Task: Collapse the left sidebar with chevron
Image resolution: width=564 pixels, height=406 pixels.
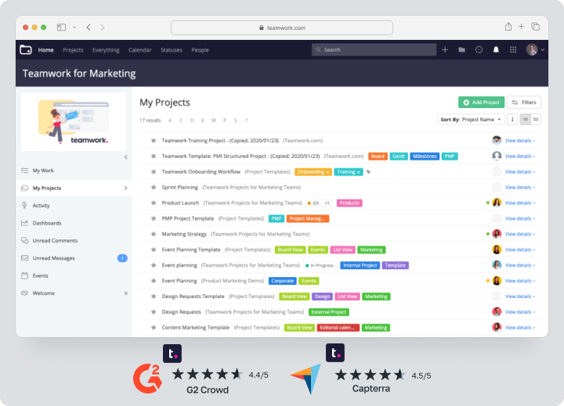Action: [x=126, y=157]
